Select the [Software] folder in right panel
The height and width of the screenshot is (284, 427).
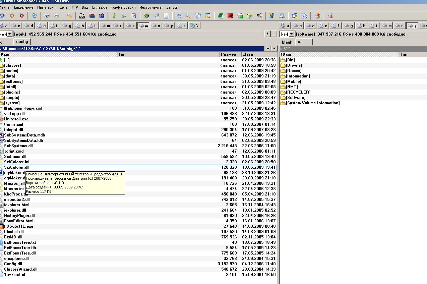295,98
